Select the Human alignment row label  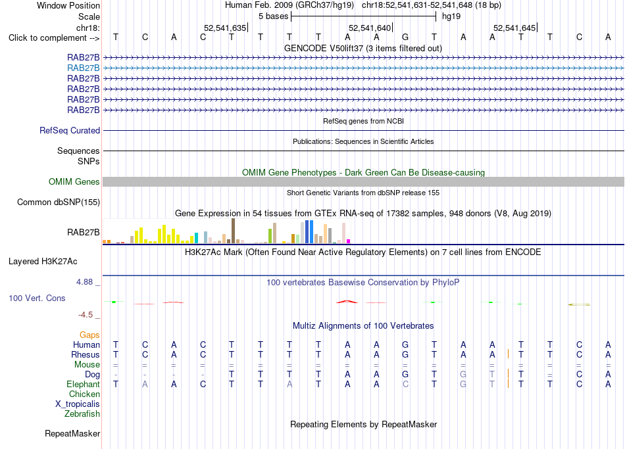click(x=86, y=345)
